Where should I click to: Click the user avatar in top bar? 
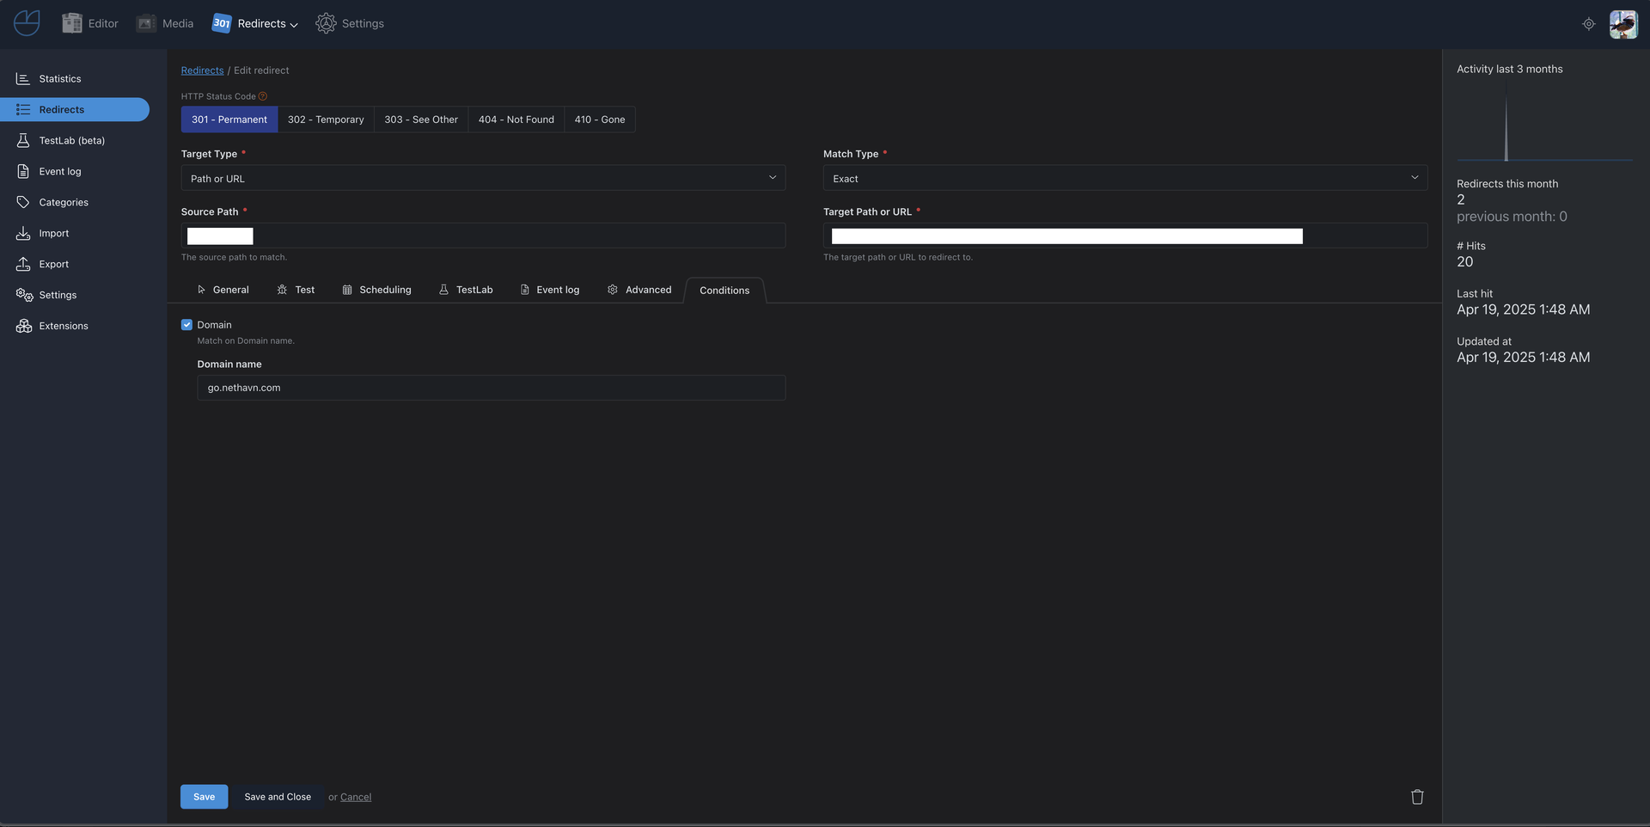point(1622,24)
